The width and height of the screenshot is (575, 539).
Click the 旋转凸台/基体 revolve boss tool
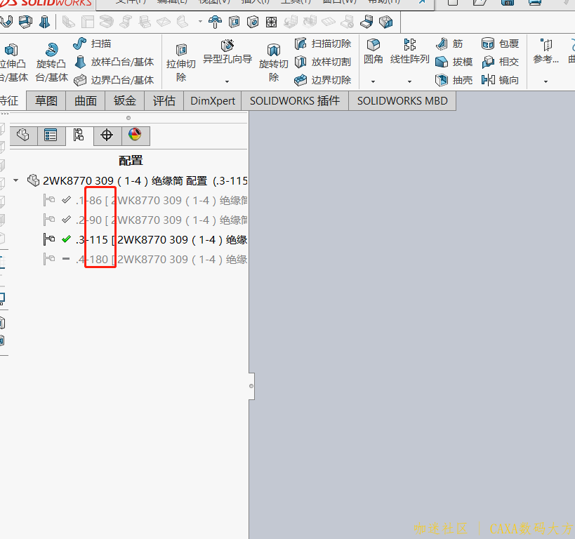tap(52, 62)
